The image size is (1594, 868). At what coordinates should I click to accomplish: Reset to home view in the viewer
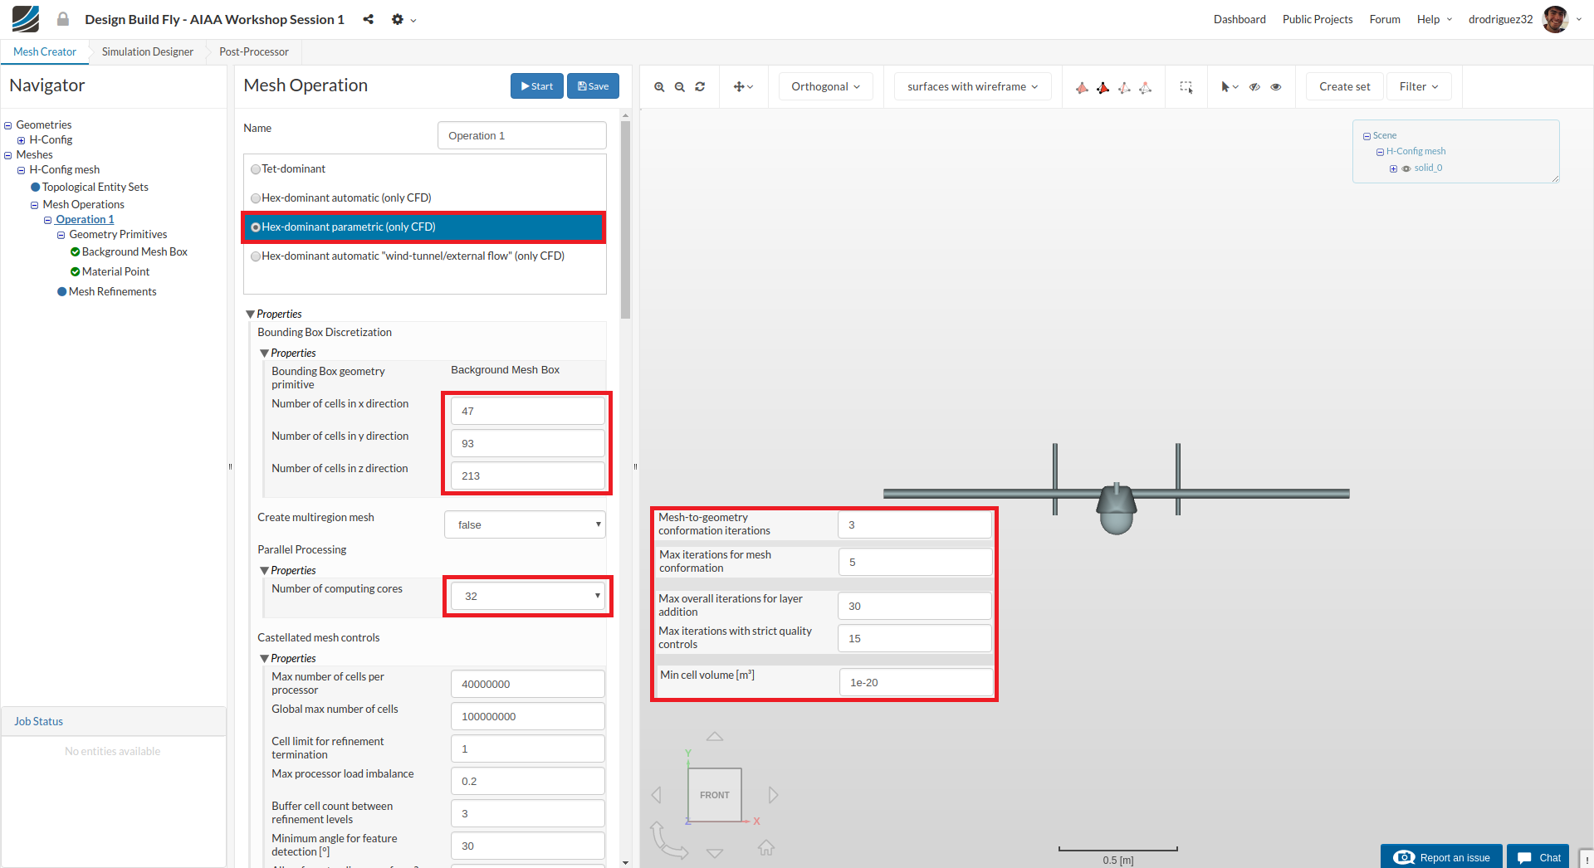click(x=766, y=847)
